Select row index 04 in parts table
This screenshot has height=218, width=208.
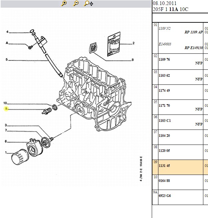[155, 87]
